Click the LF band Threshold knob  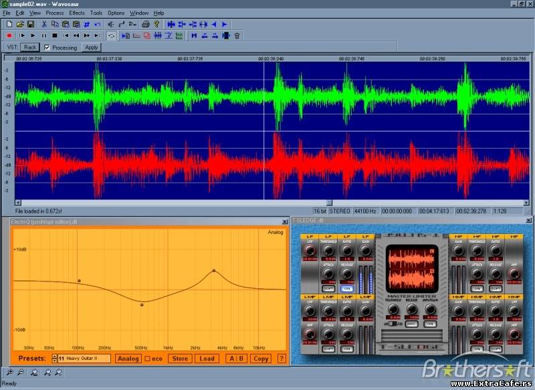328,250
